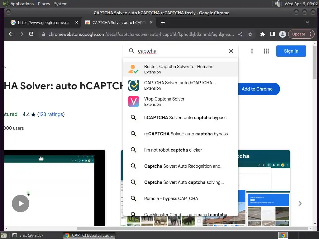The width and height of the screenshot is (319, 239).
Task: Toggle the Chrome side panel
Action: [272, 34]
